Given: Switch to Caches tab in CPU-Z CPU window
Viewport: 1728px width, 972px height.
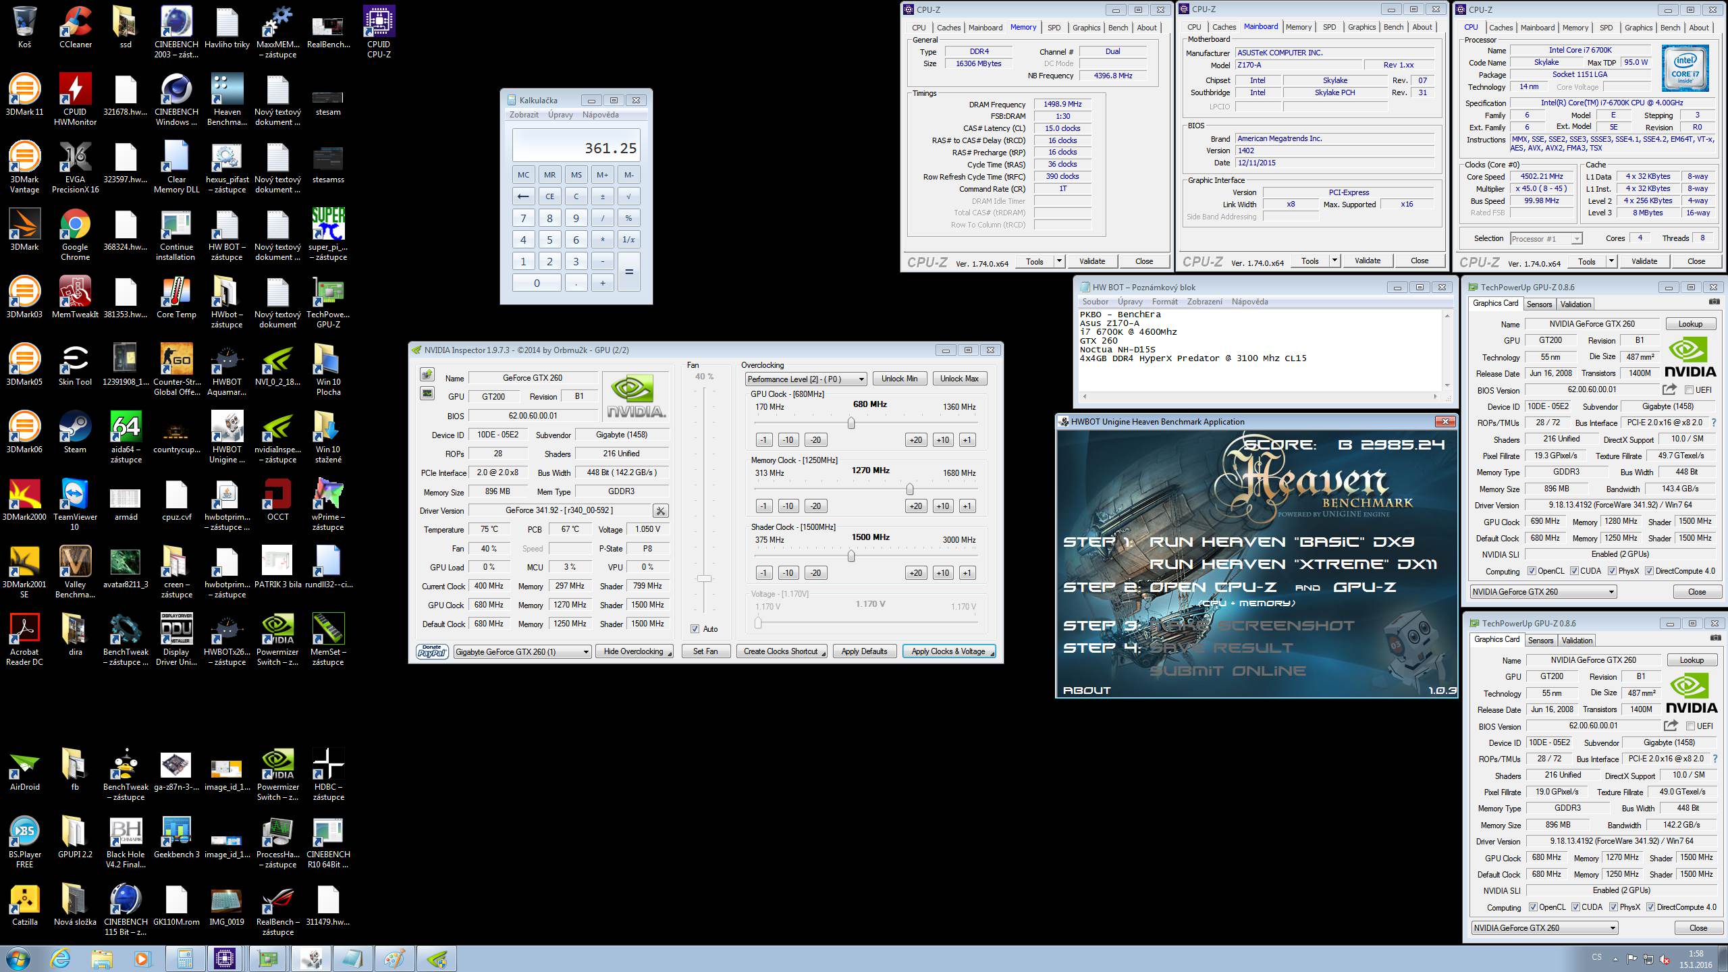Looking at the screenshot, I should coord(1501,28).
